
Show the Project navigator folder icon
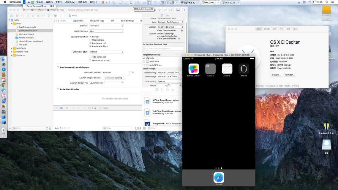(12, 16)
